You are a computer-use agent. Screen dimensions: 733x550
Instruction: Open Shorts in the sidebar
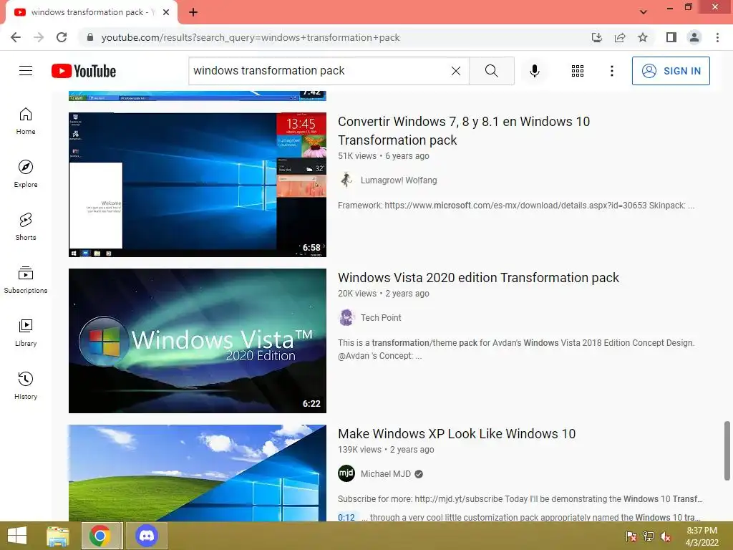coord(26,227)
